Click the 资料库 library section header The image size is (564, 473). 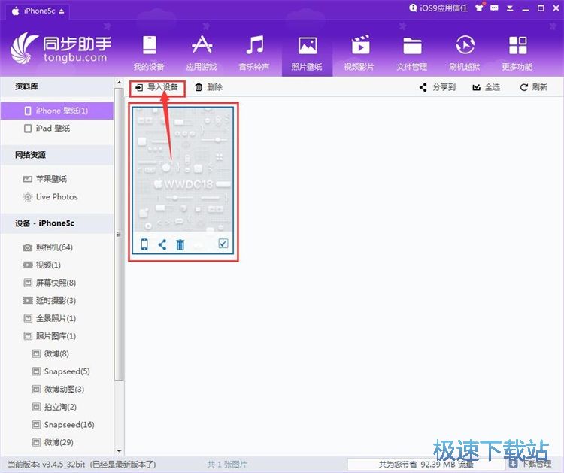tap(57, 86)
